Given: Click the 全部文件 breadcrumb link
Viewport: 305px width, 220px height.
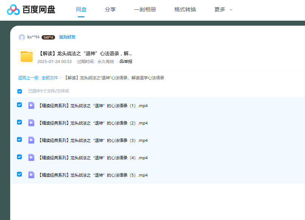Looking at the screenshot, I should tap(50, 78).
